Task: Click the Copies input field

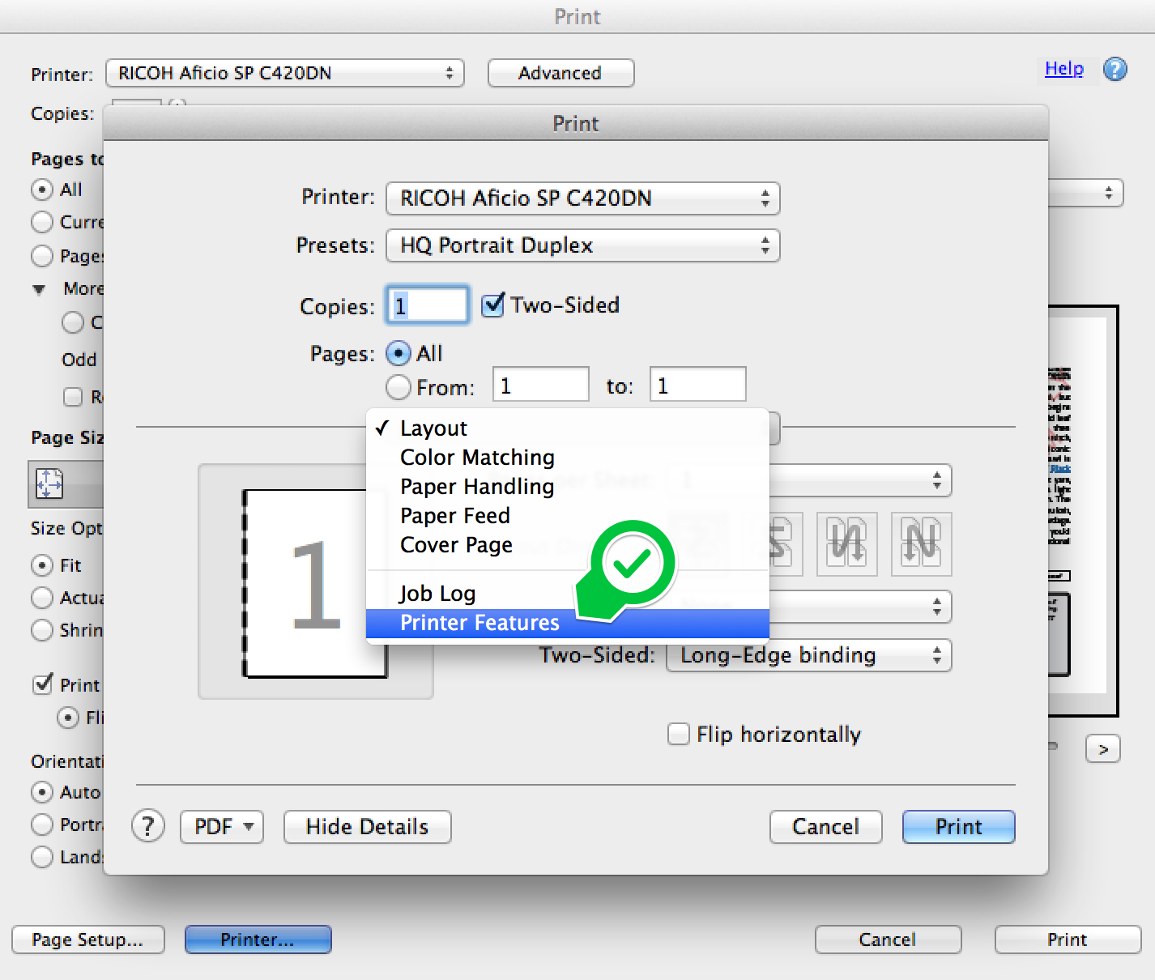Action: (x=427, y=305)
